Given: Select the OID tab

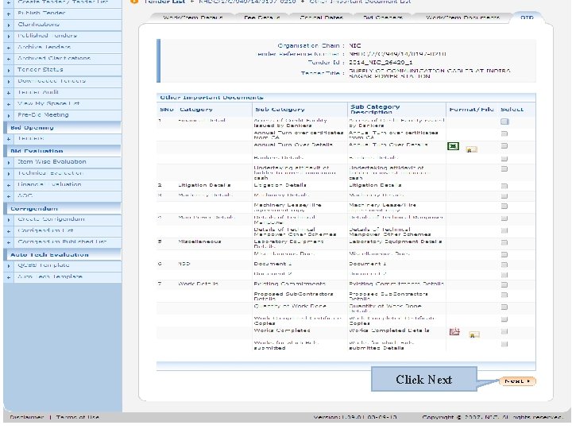Looking at the screenshot, I should click(x=527, y=17).
